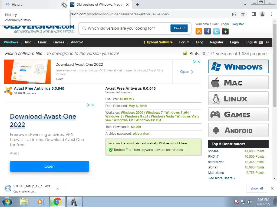Image resolution: width=277 pixels, height=207 pixels.
Task: Open the Android category banner
Action: [x=238, y=130]
